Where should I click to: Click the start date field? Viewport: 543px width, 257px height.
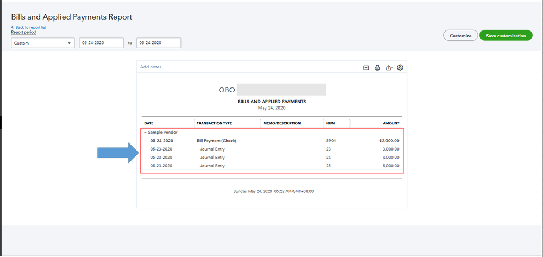(x=100, y=43)
